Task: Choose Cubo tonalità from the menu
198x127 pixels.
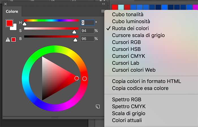Action: [128, 14]
